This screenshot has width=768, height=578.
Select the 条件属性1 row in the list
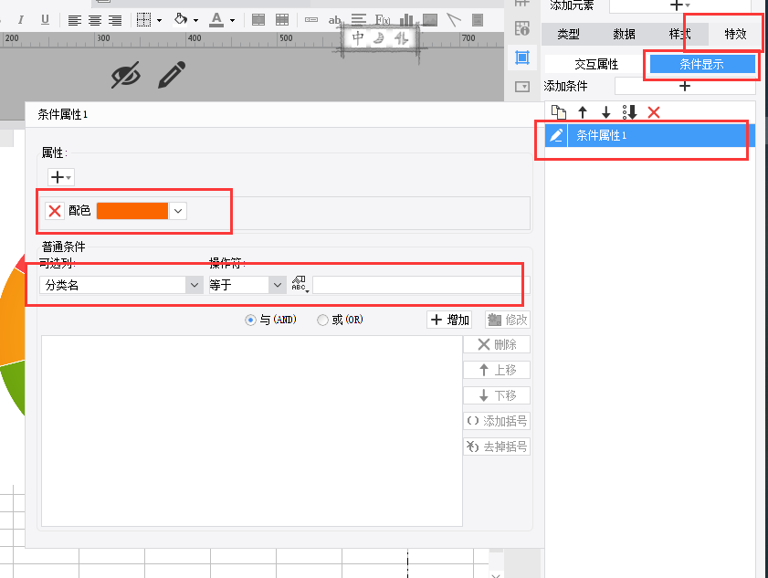[649, 135]
